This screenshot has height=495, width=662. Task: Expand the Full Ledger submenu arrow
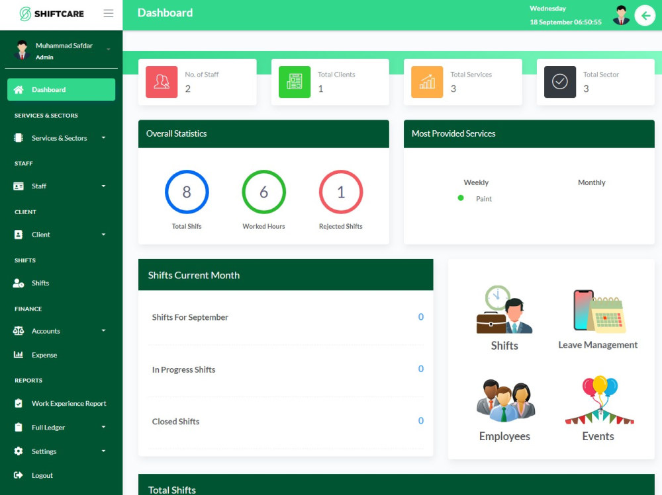click(103, 427)
